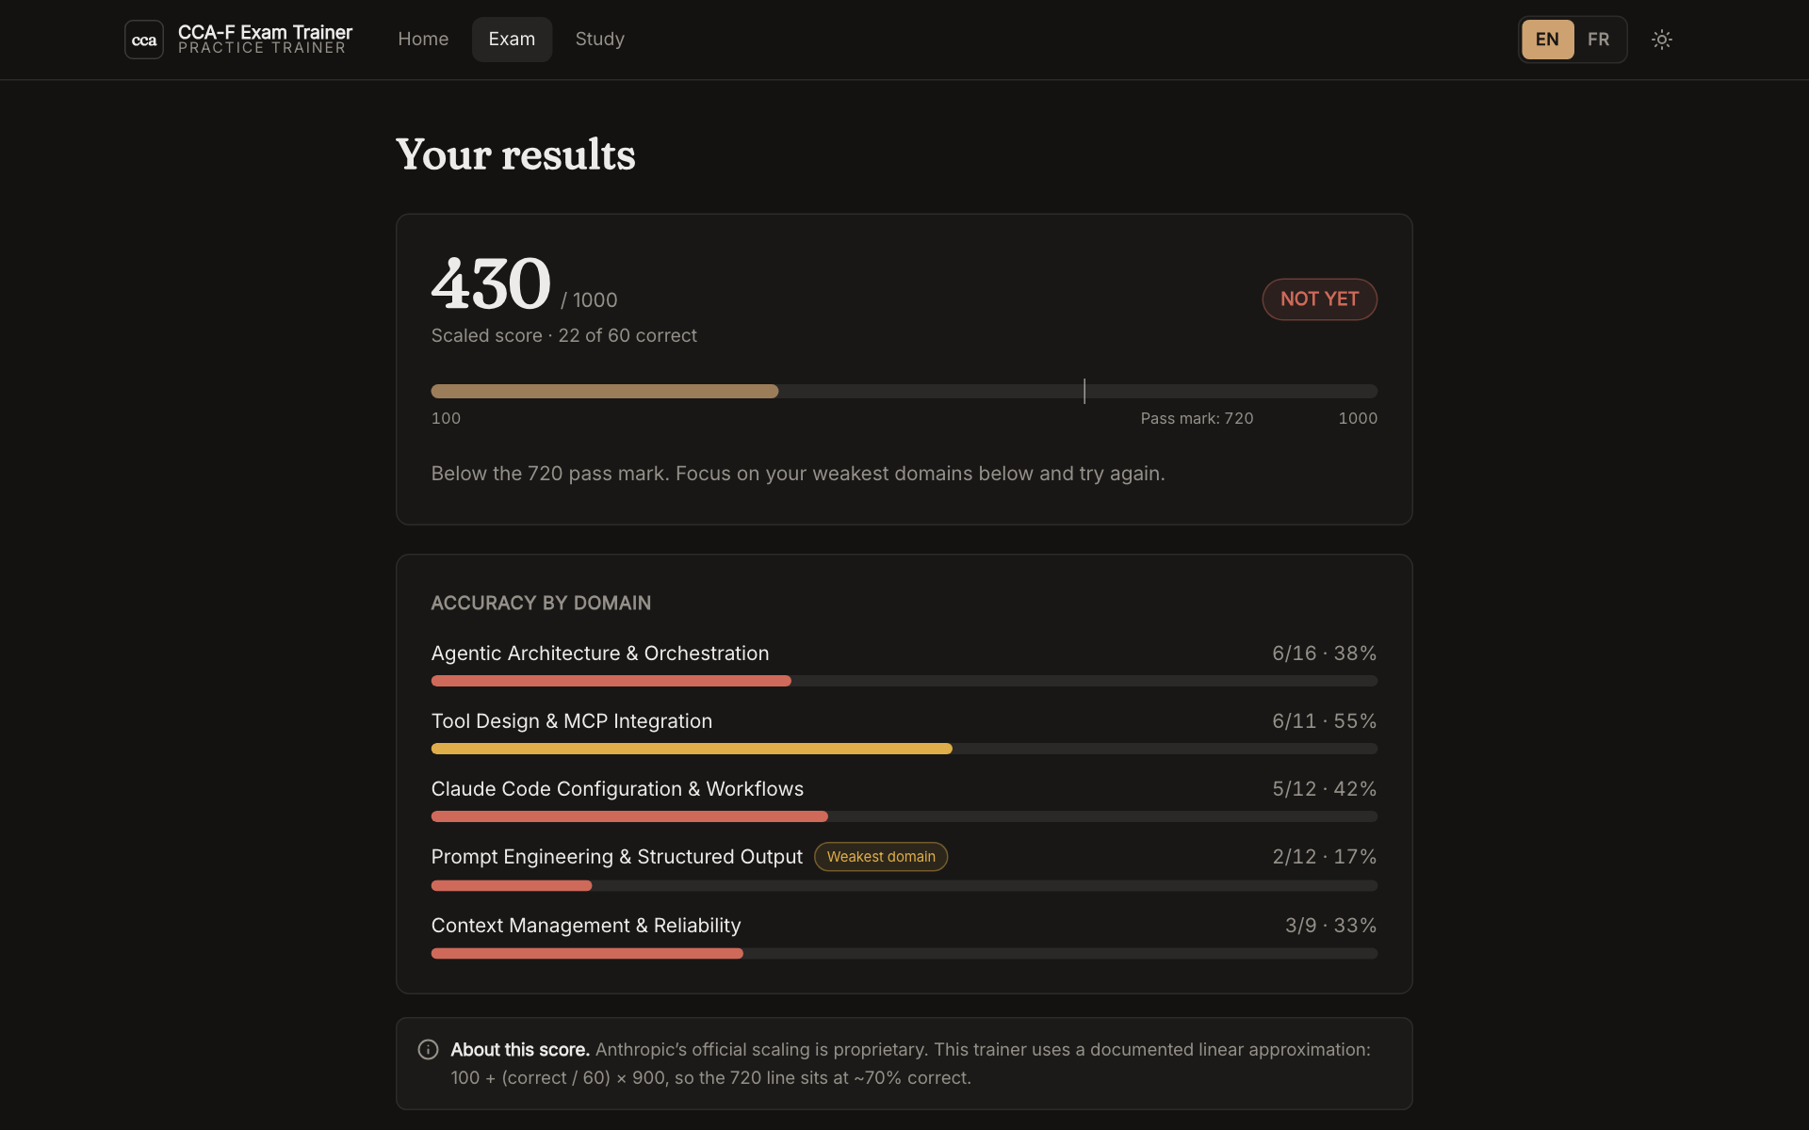1809x1130 pixels.
Task: Open the Home tab
Action: [x=423, y=40]
